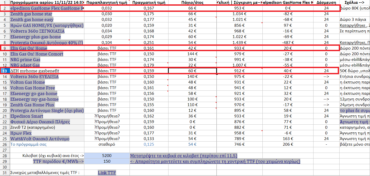
Task: Select row header number 13
Action: pyautogui.click(x=5, y=71)
